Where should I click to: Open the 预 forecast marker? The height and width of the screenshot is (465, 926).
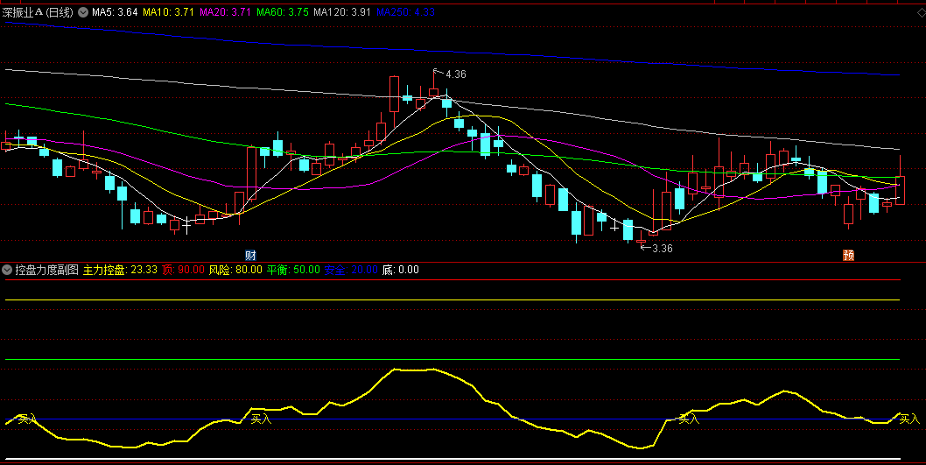tap(849, 255)
